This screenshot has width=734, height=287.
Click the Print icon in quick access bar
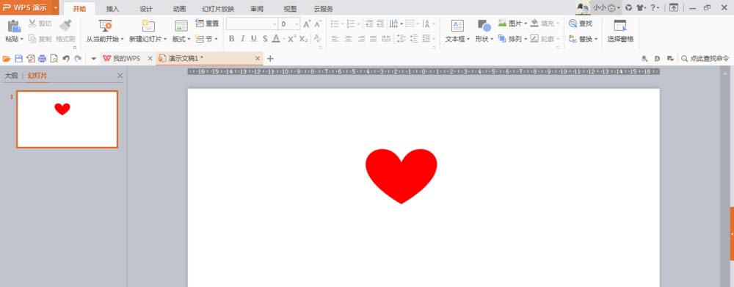pyautogui.click(x=42, y=59)
